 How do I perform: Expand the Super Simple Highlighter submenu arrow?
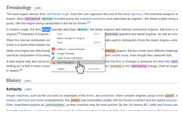103,58
